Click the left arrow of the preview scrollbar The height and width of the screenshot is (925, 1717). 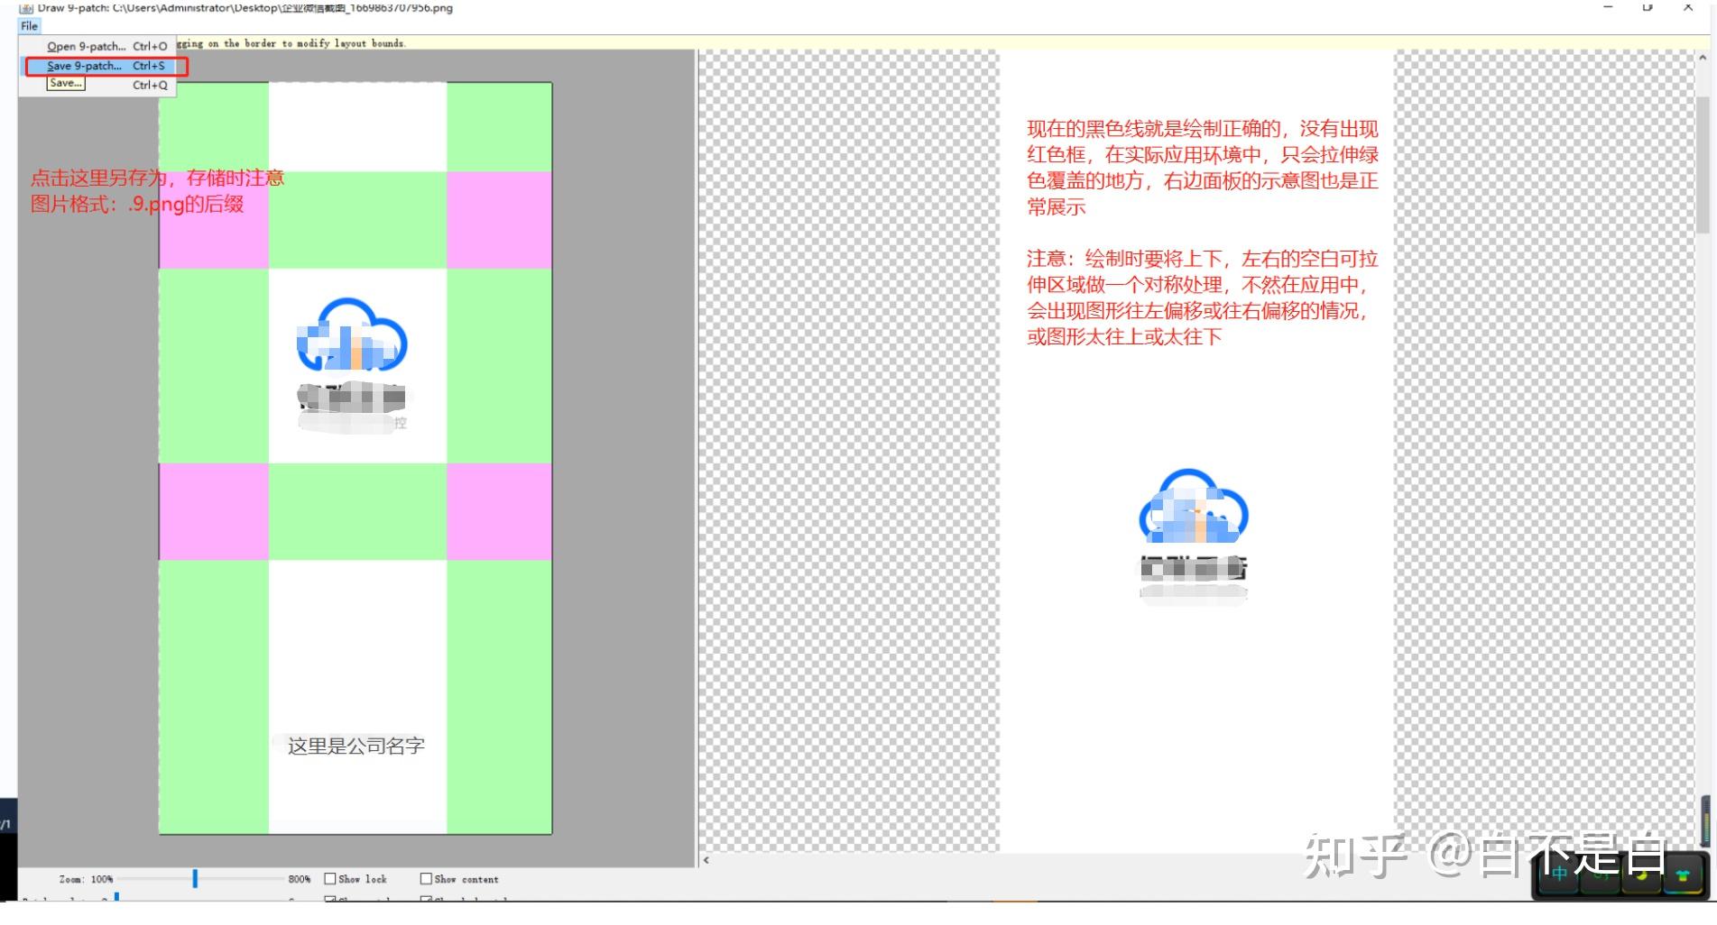[706, 860]
